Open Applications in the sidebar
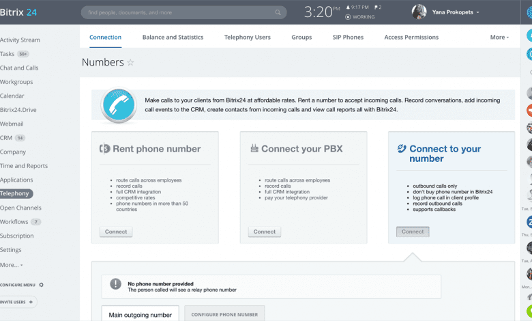 [x=16, y=180]
